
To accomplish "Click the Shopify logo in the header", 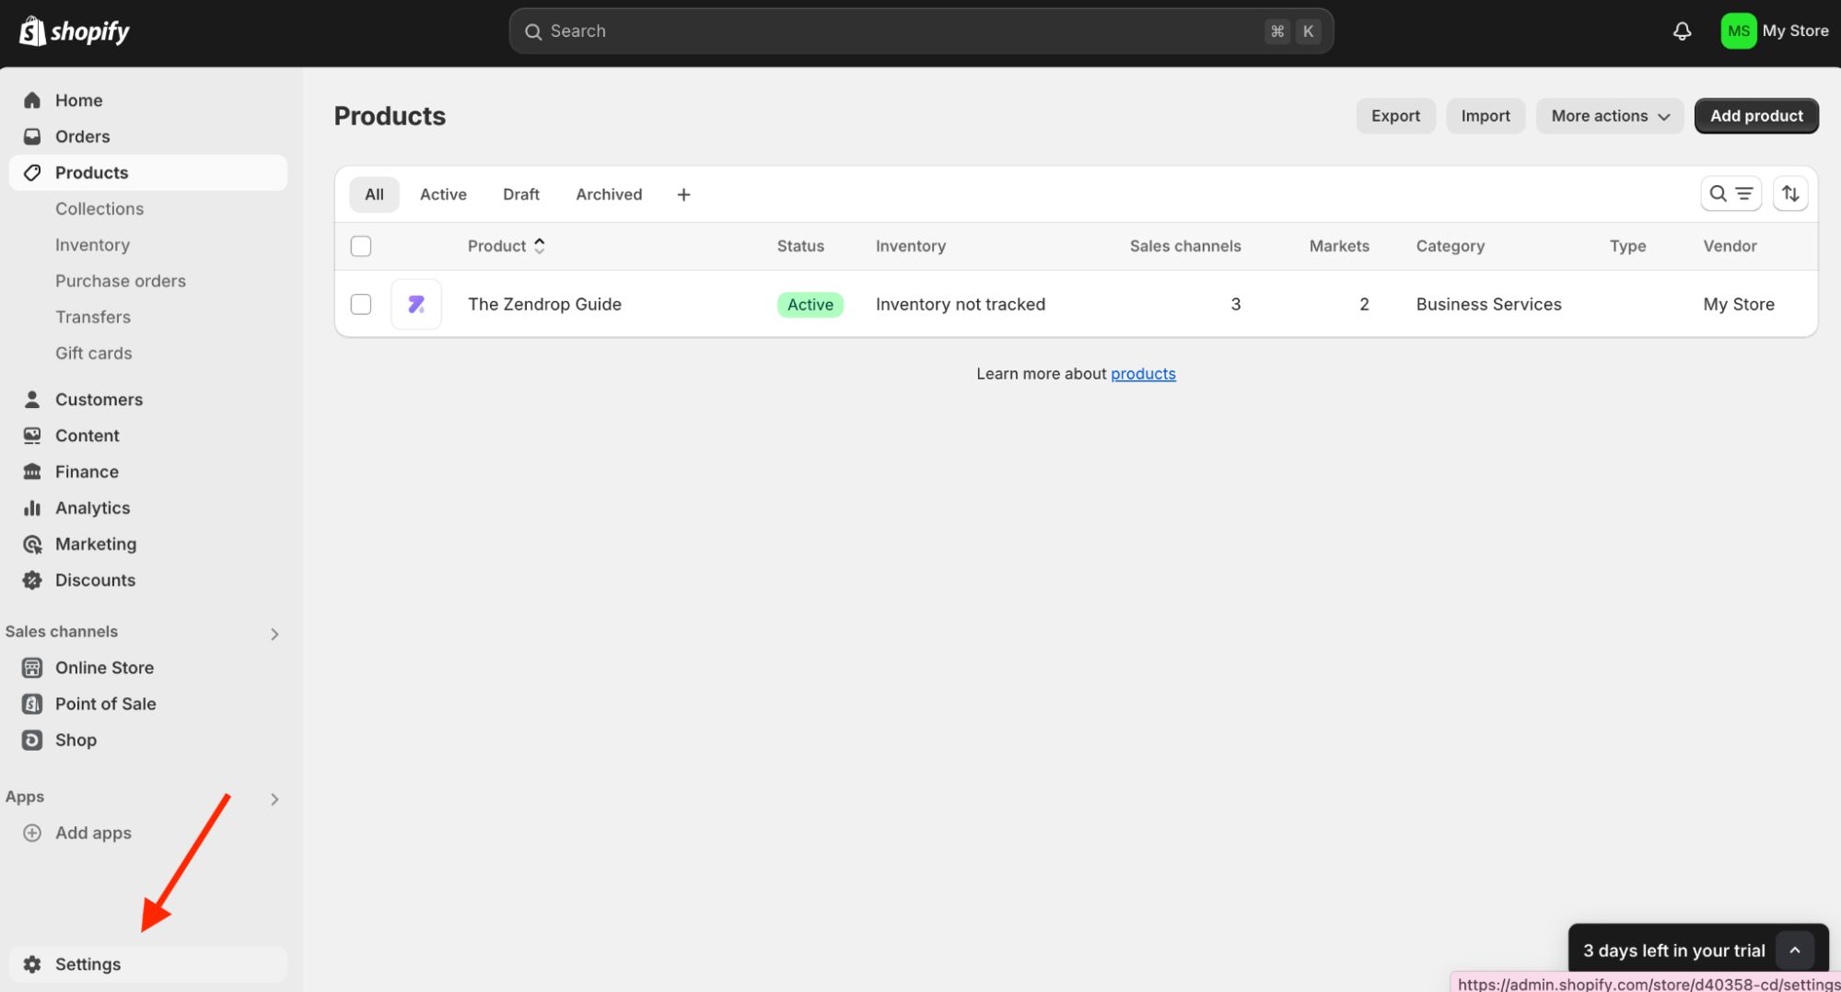I will pos(74,30).
